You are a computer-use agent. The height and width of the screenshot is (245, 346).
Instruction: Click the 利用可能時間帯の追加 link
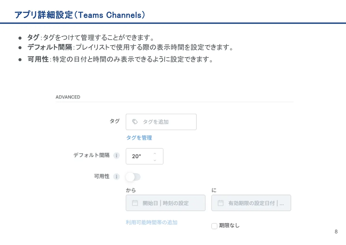click(152, 222)
